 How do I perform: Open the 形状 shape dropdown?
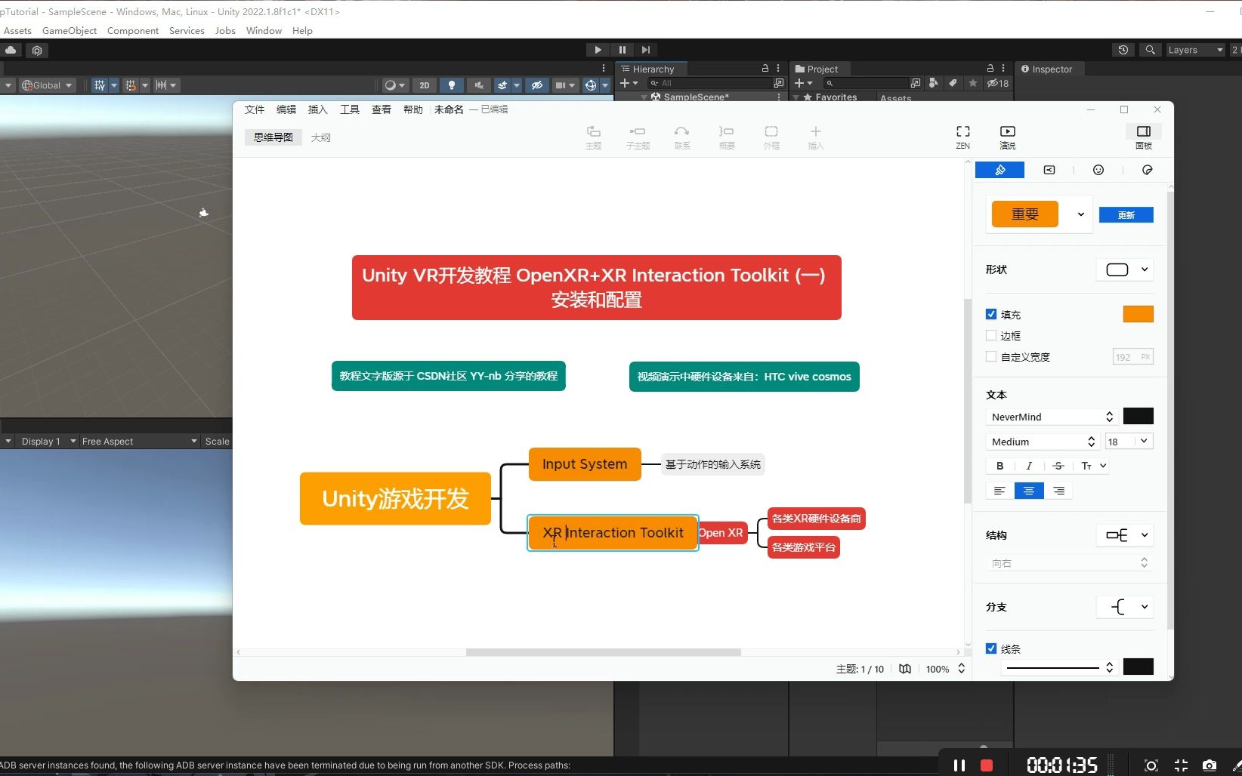[1126, 269]
